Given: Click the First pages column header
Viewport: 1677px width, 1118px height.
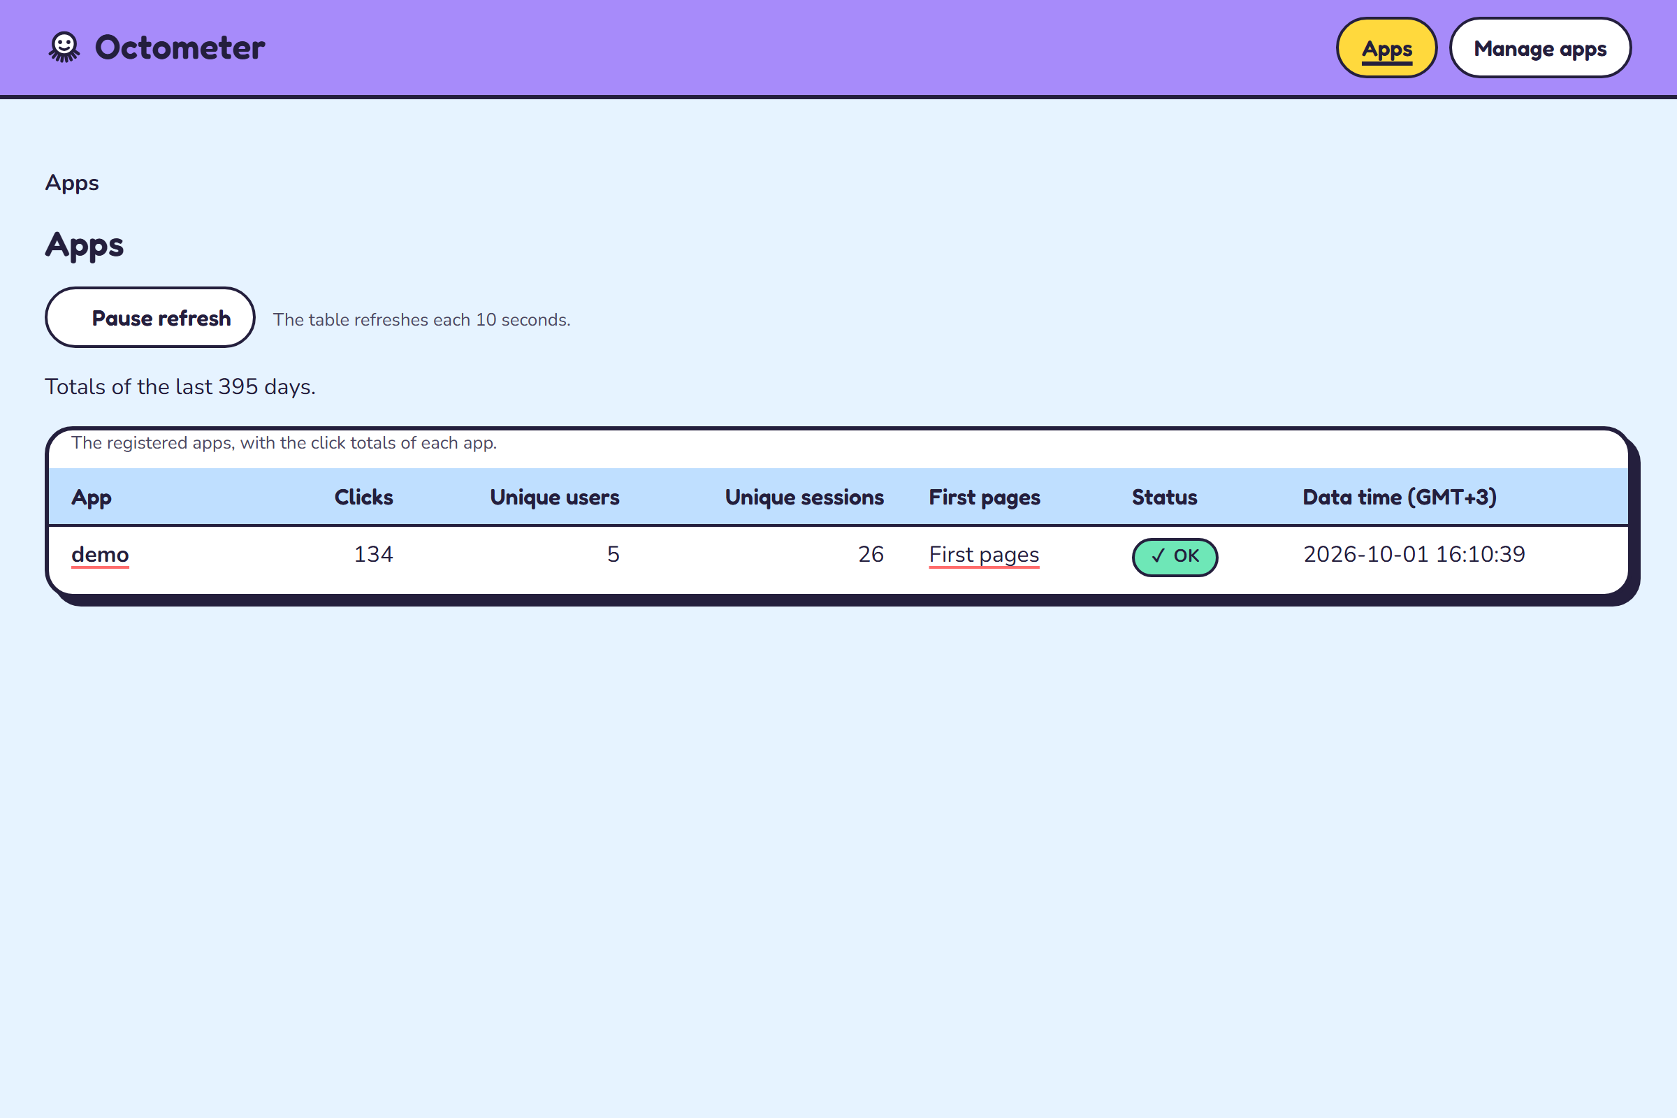Looking at the screenshot, I should click(x=984, y=497).
